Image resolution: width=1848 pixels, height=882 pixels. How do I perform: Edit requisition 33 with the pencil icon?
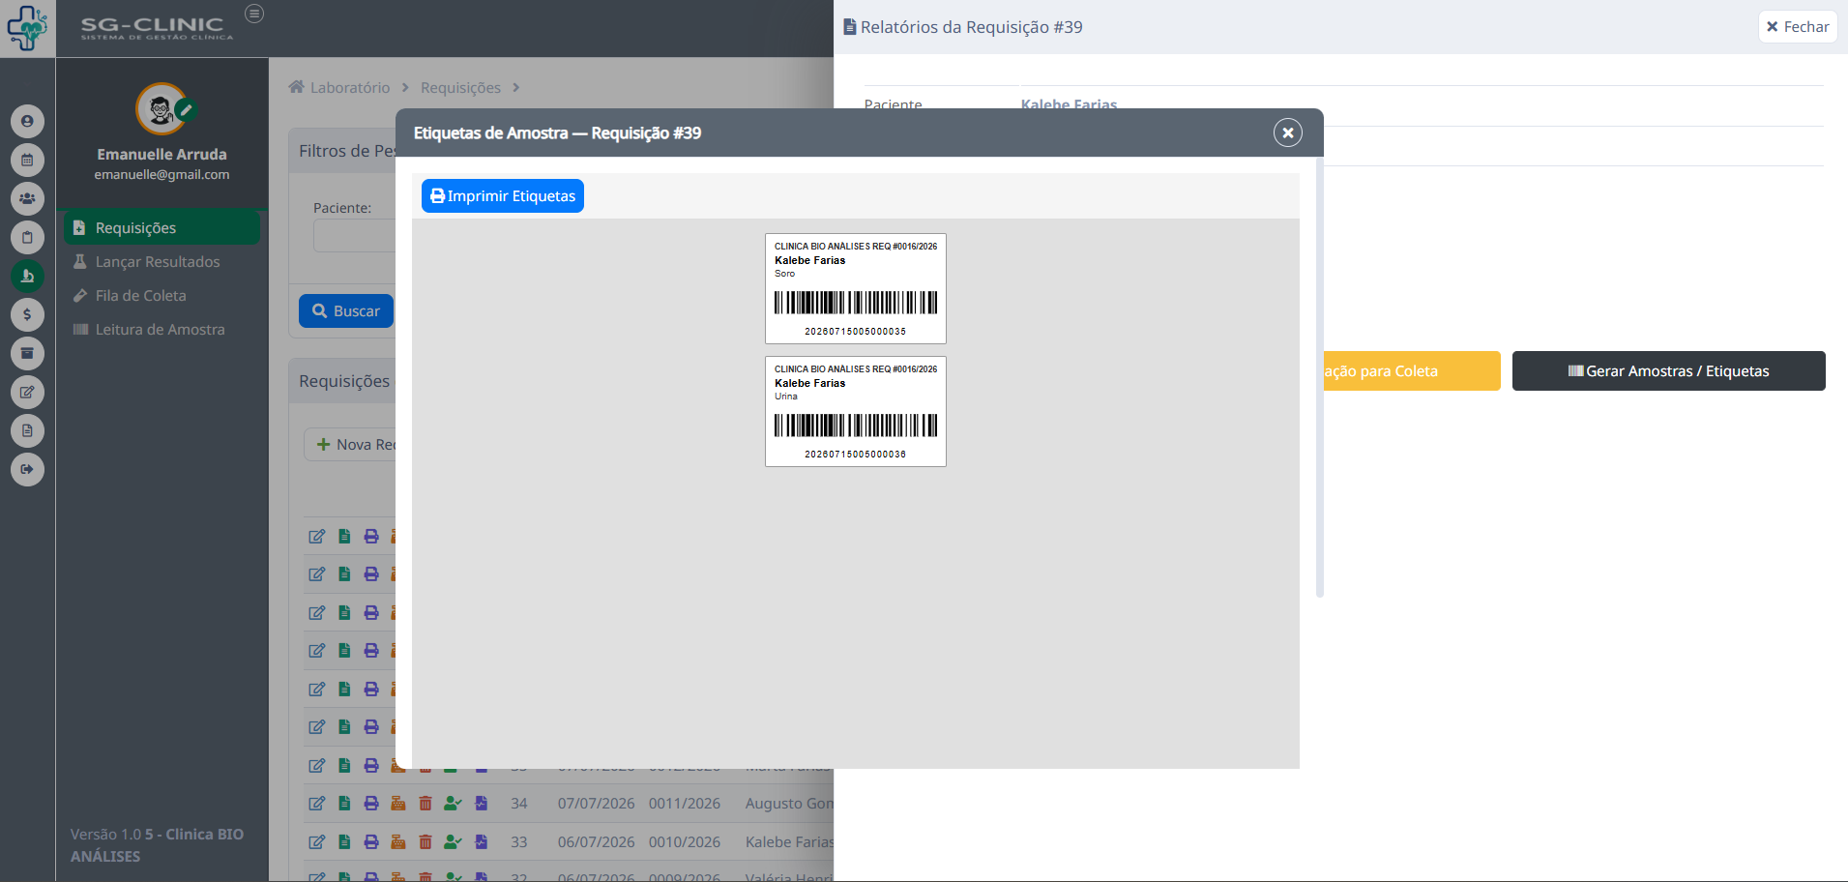316,842
